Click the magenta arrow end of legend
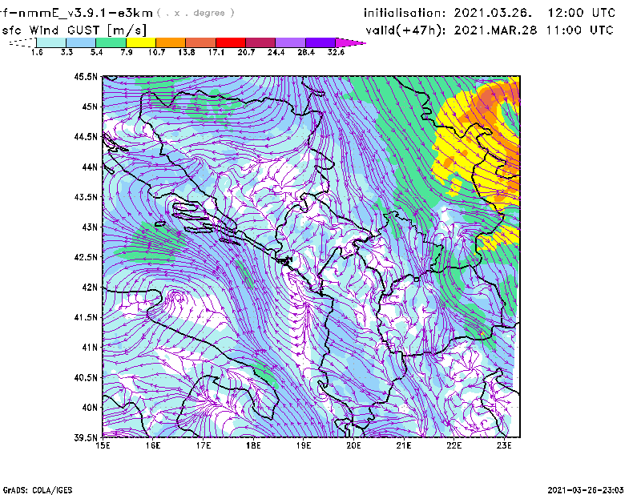 click(x=350, y=42)
